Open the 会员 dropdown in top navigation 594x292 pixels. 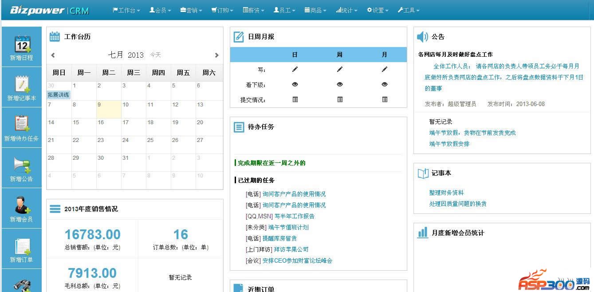[160, 10]
